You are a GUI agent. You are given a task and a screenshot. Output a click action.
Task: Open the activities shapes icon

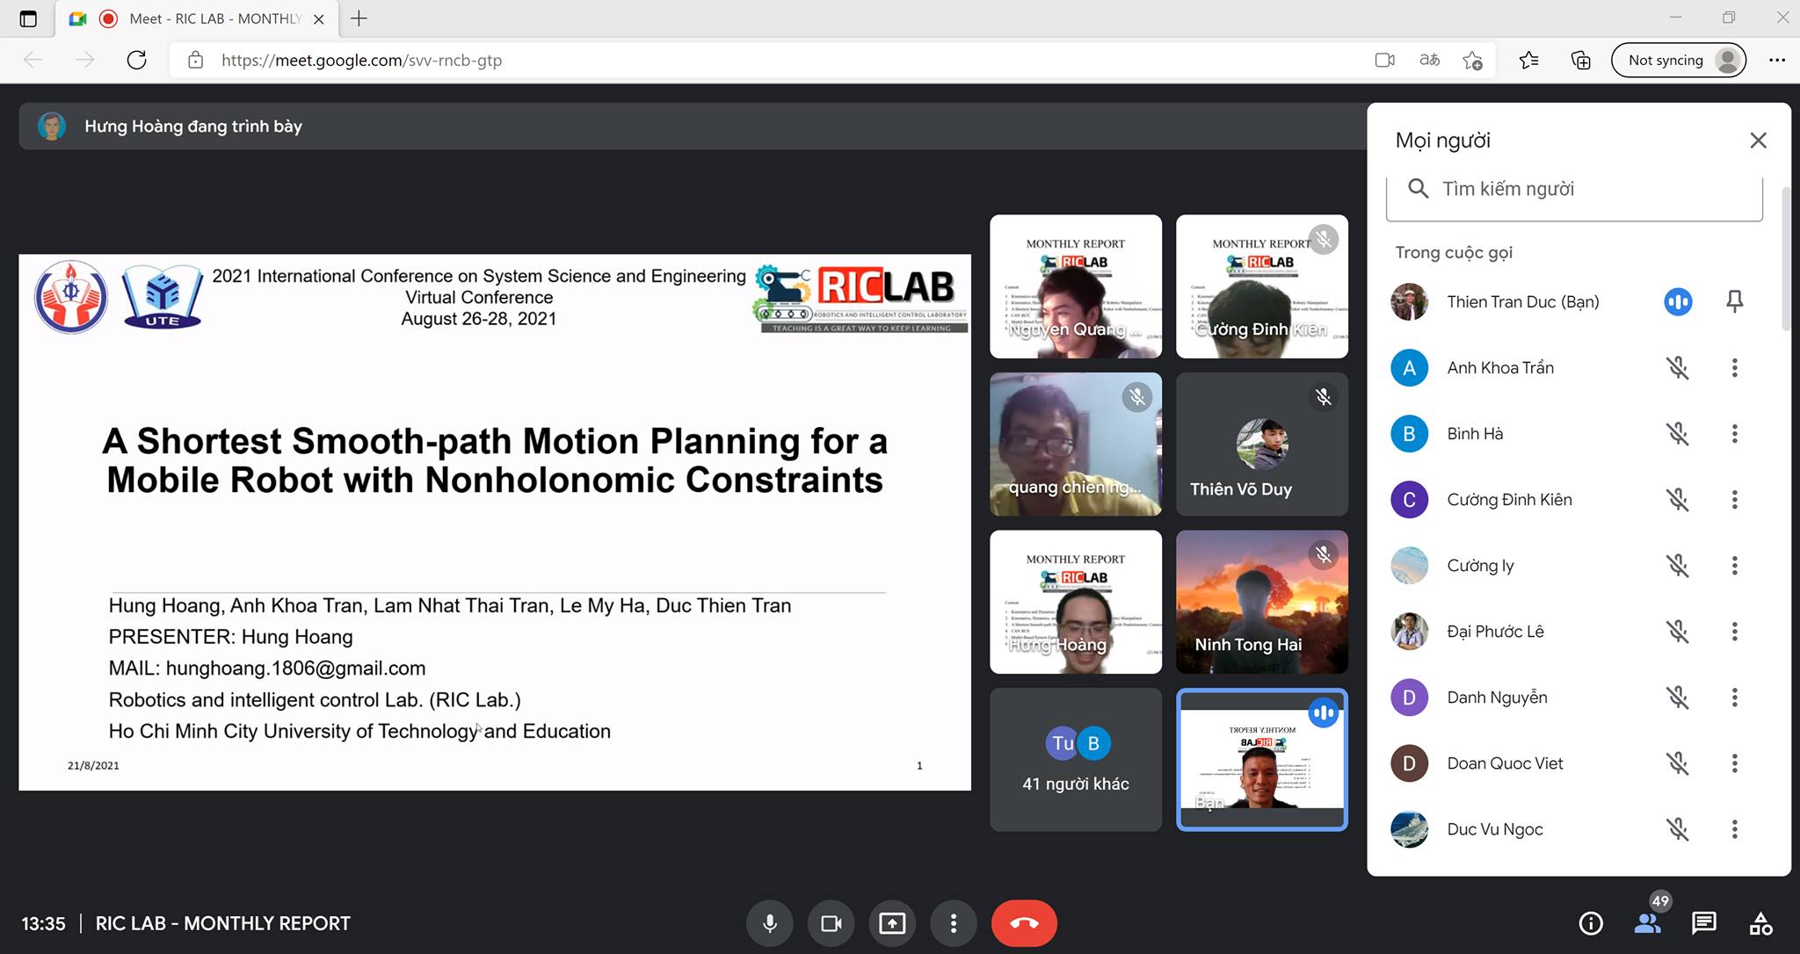(x=1760, y=923)
